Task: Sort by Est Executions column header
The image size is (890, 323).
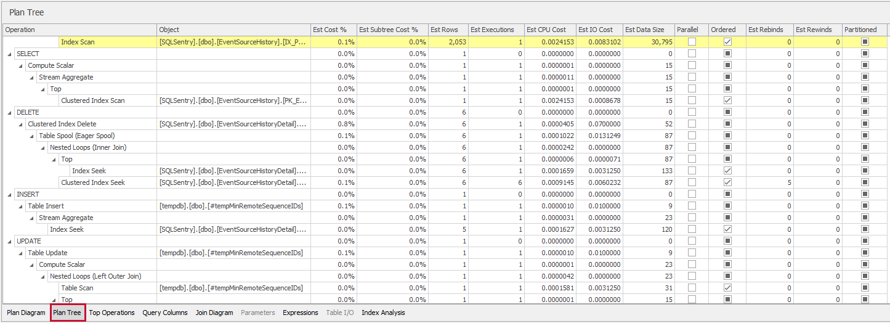Action: click(x=496, y=30)
